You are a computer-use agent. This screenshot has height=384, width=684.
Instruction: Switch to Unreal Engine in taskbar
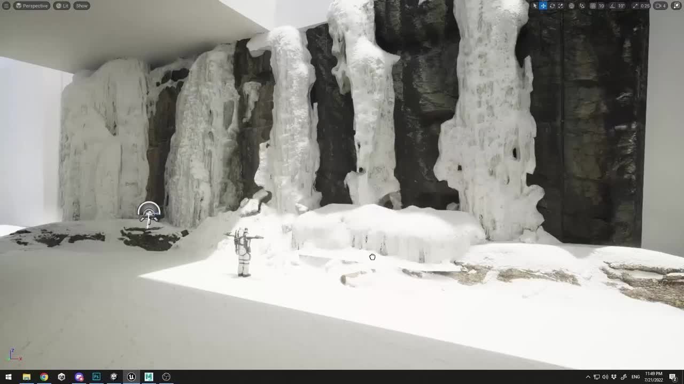point(131,377)
